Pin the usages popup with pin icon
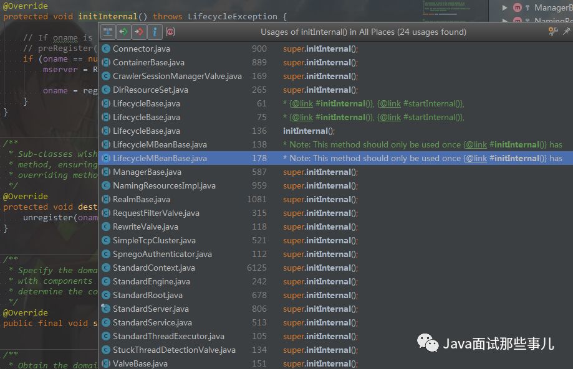The width and height of the screenshot is (573, 369). (x=566, y=32)
